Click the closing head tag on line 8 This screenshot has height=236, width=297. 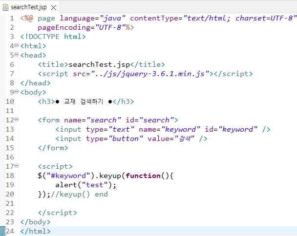(36, 83)
